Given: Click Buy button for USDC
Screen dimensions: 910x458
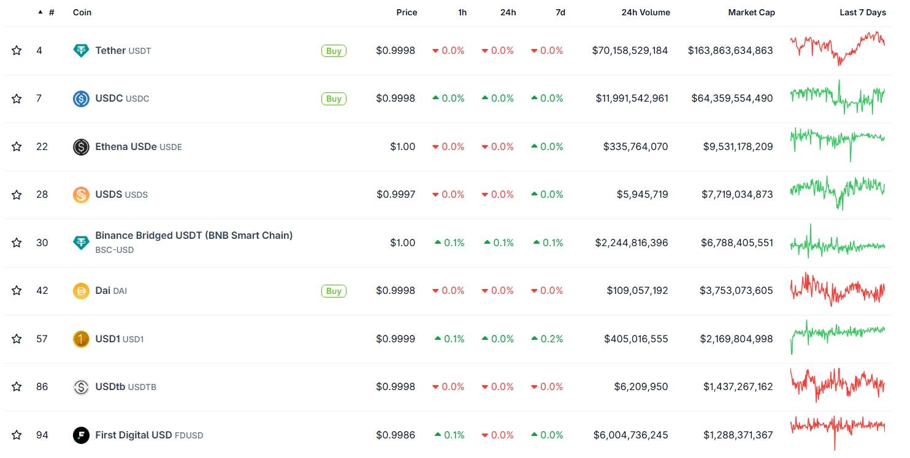Looking at the screenshot, I should tap(334, 99).
